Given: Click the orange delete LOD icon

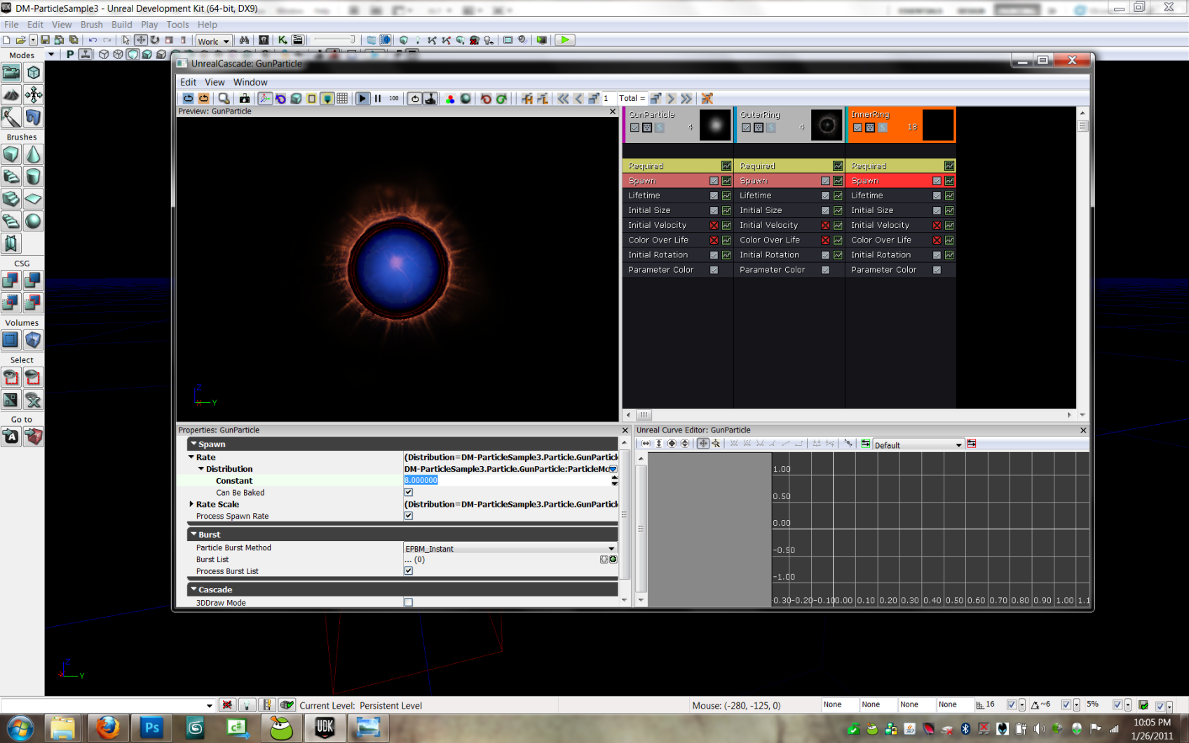Looking at the screenshot, I should pyautogui.click(x=707, y=99).
